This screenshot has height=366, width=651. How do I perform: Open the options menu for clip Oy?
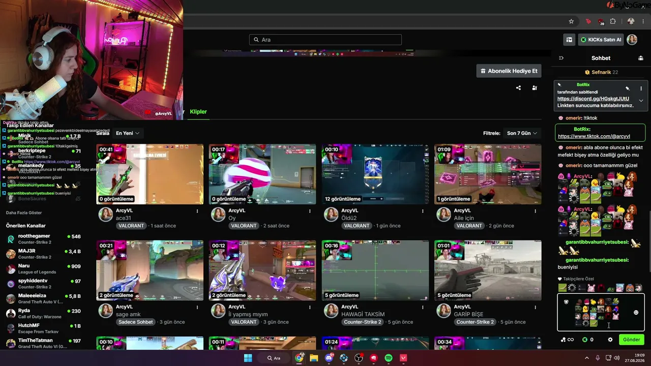[x=310, y=211]
